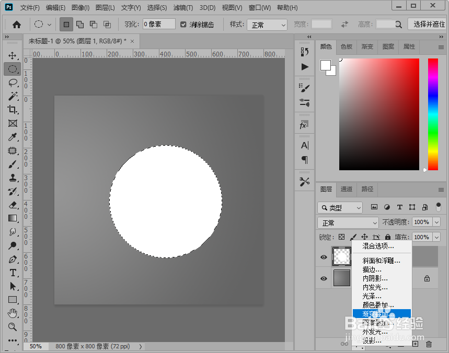The width and height of the screenshot is (449, 353).
Task: Open the Color panel options menu
Action: click(441, 47)
